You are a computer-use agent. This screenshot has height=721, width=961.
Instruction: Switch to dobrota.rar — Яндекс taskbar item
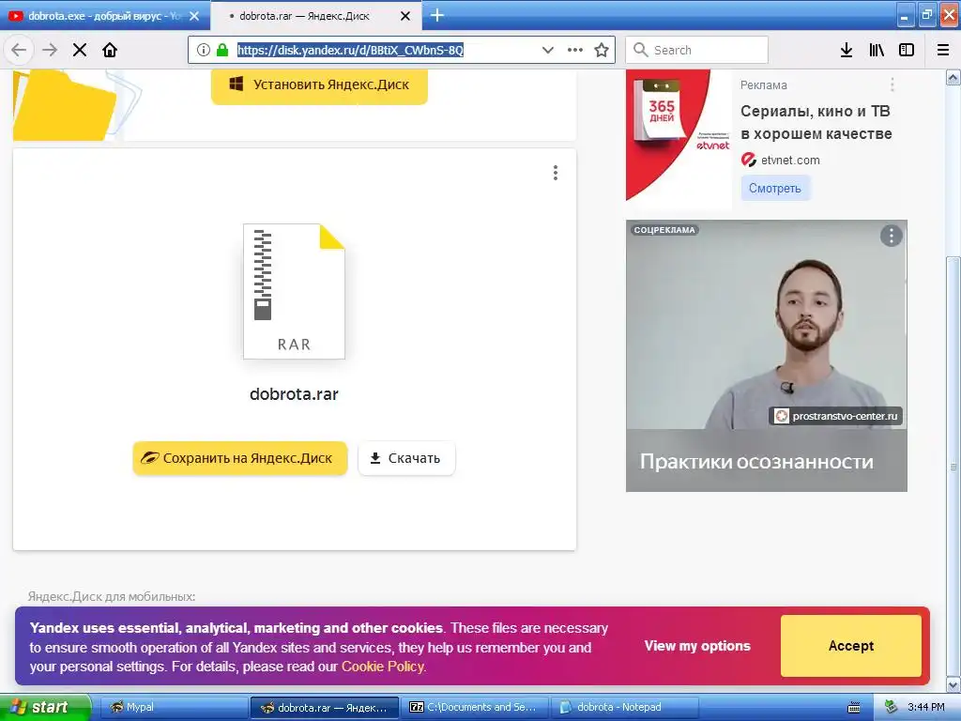tap(325, 708)
